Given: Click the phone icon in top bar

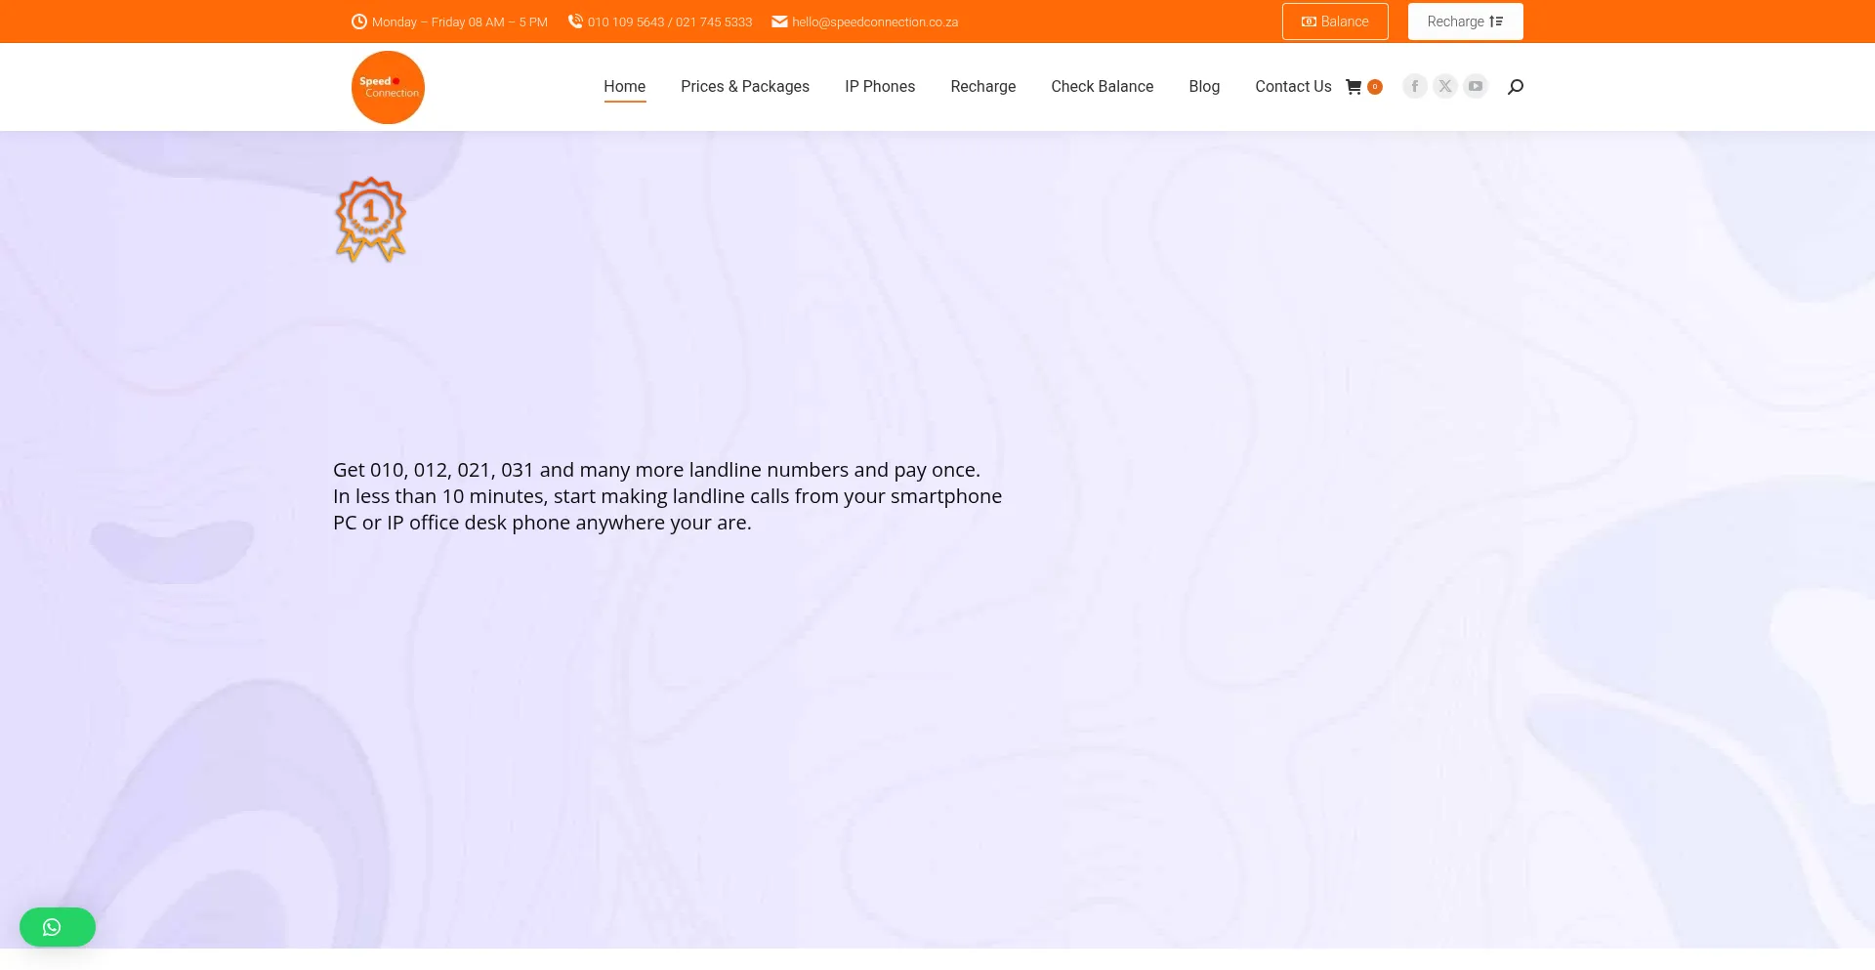Looking at the screenshot, I should coord(575,21).
